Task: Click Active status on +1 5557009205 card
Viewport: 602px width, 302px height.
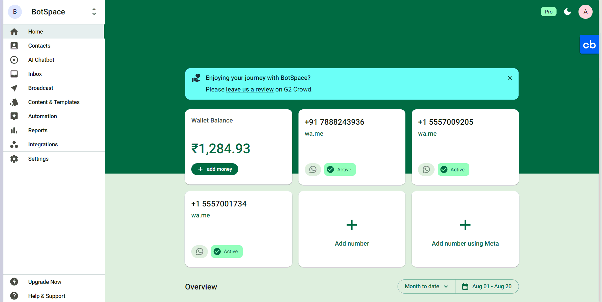Action: 453,169
